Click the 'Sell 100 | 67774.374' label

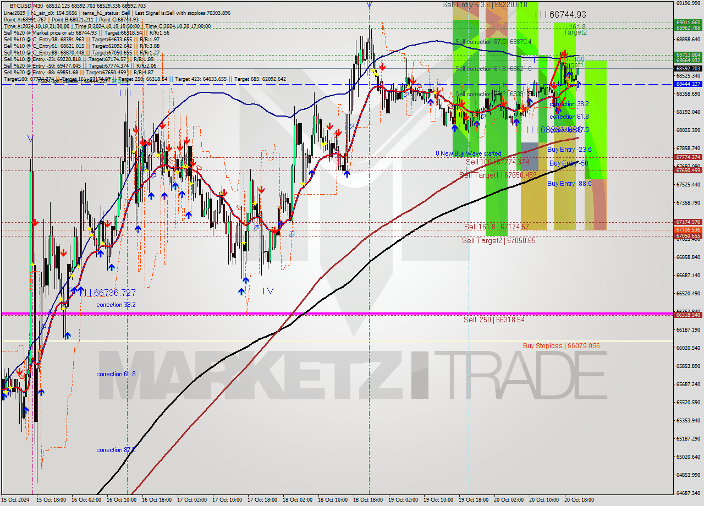(x=497, y=162)
